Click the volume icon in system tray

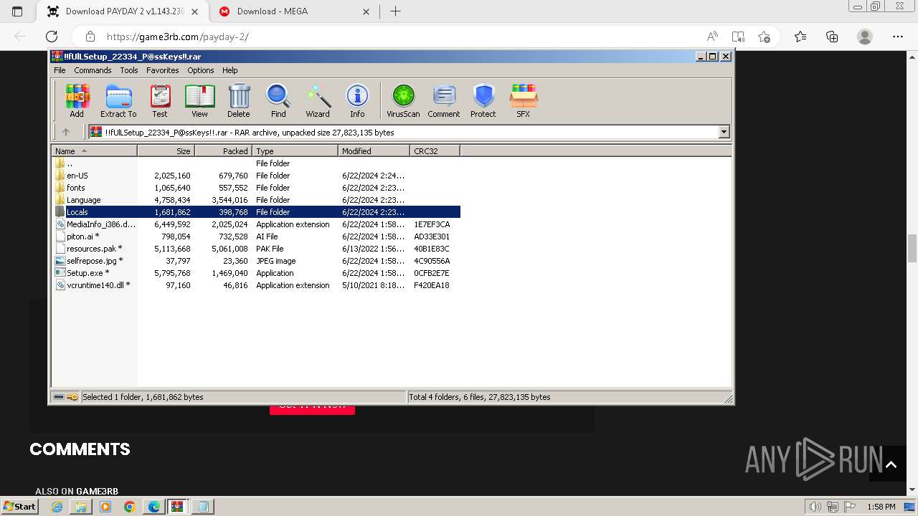tap(815, 507)
